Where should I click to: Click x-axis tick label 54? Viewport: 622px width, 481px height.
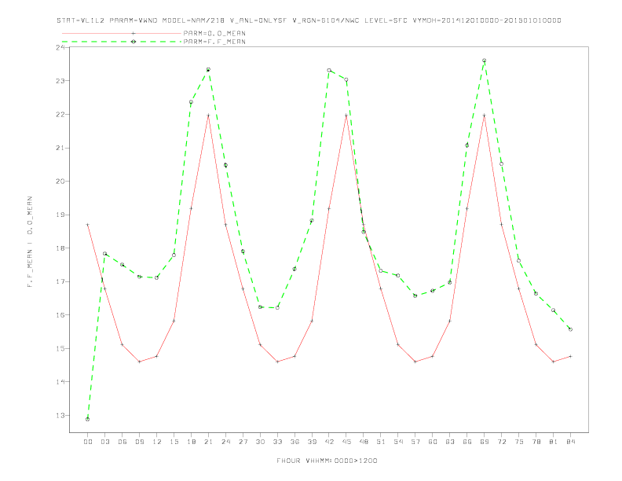pos(398,442)
